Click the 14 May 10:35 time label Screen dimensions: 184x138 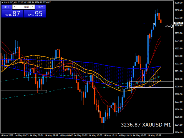[154, 135]
